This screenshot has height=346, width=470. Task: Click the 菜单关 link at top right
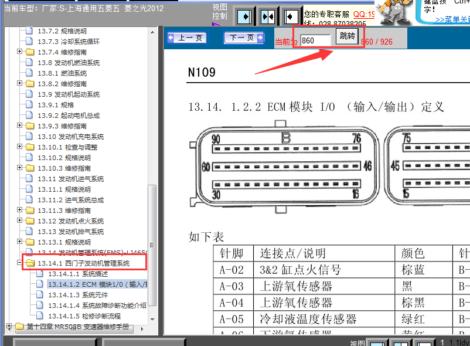[x=452, y=20]
